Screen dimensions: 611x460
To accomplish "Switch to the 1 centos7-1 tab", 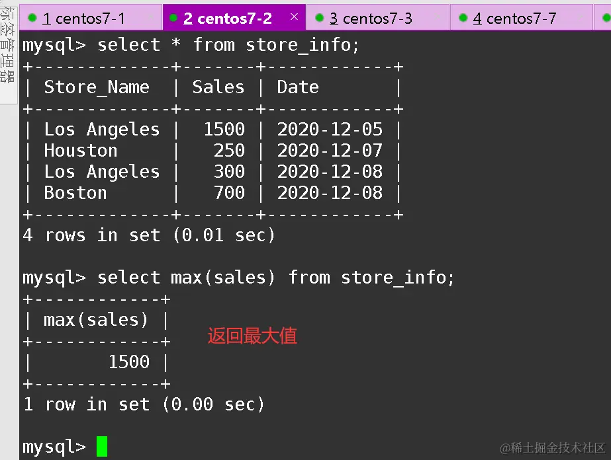I will (91, 18).
